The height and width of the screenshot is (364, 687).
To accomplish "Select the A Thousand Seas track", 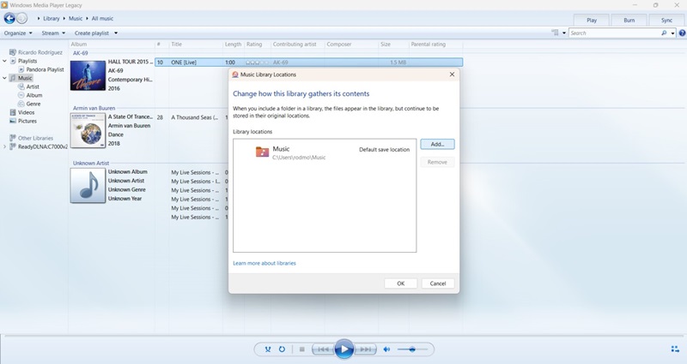I will [x=194, y=117].
